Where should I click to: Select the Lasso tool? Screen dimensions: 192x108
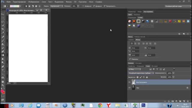tap(3, 22)
